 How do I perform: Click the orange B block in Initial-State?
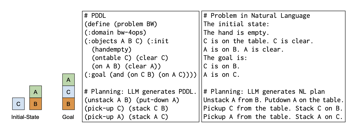[36, 104]
